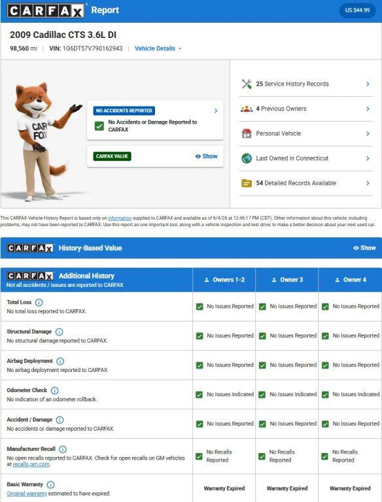Click green checkbox for No Accidents Reported
Screen dimensions: 382x502
[99, 125]
